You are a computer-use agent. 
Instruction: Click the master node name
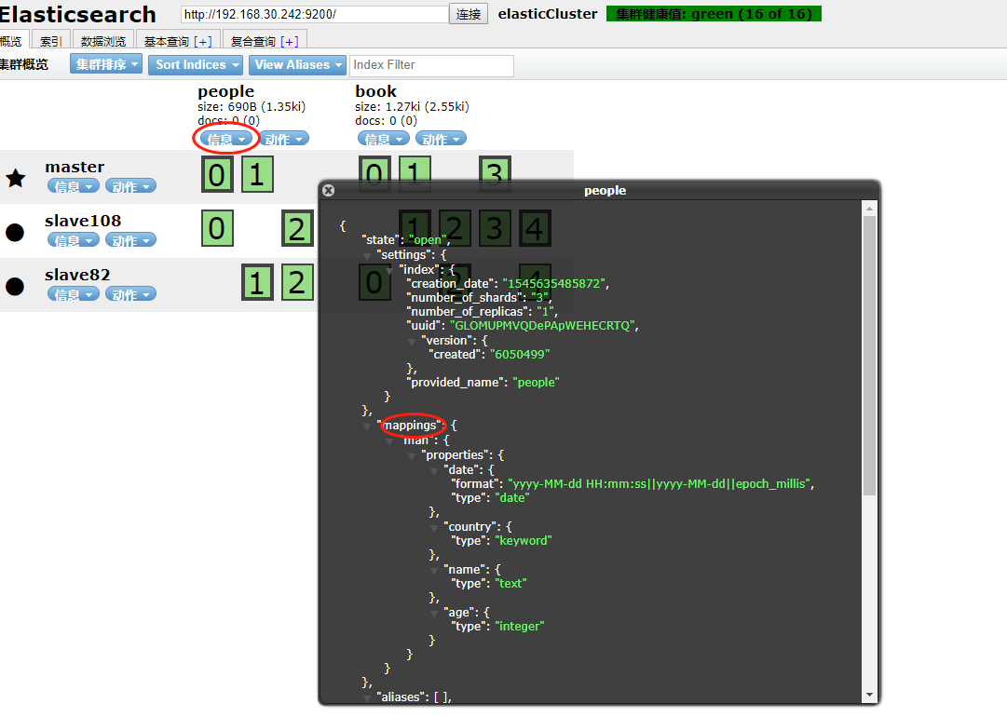75,167
